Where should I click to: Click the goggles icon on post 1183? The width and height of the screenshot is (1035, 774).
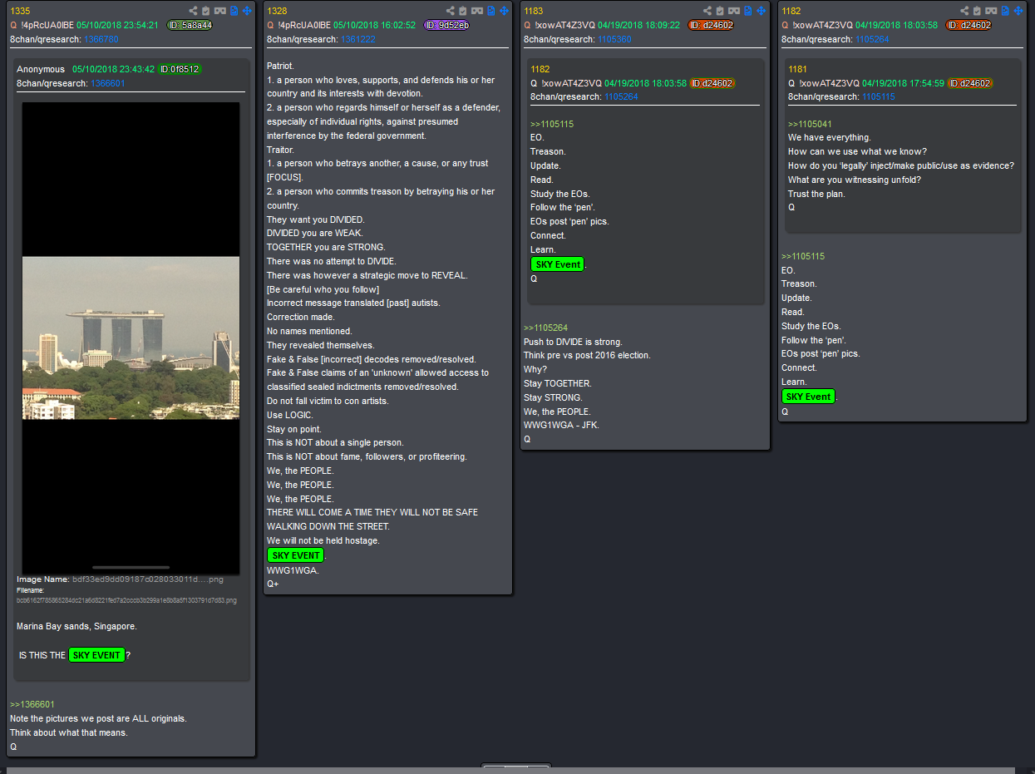pyautogui.click(x=734, y=11)
